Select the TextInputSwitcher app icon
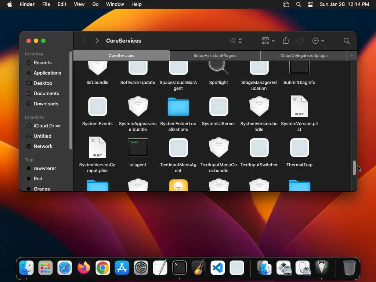 259,148
